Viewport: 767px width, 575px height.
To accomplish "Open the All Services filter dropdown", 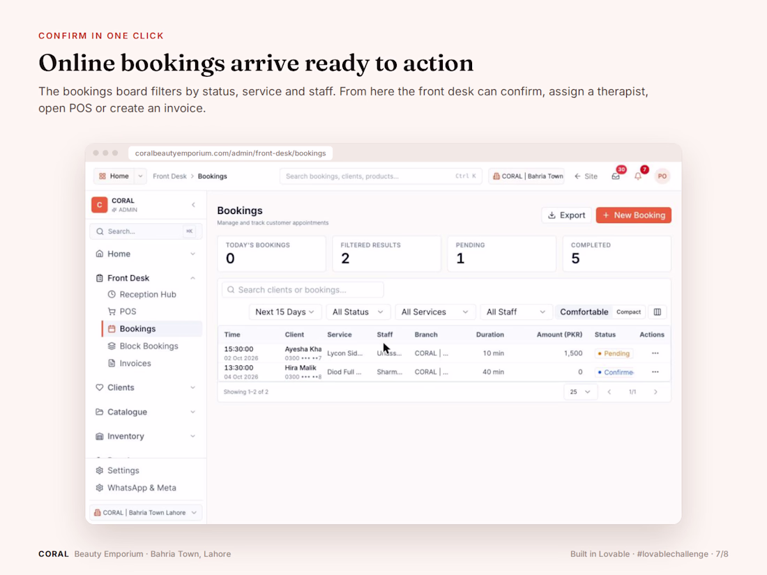I will tap(435, 312).
